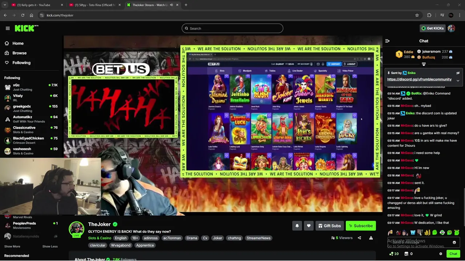This screenshot has height=261, width=465.
Task: Open Classicnative followed channel
Action: point(31,130)
